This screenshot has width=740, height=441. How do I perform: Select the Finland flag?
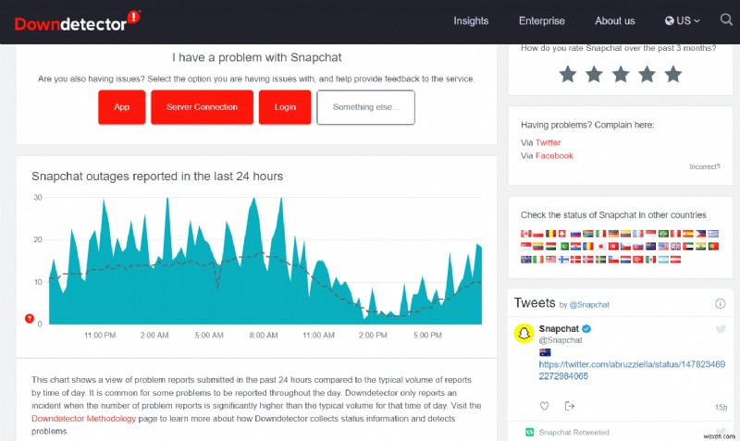click(x=563, y=260)
